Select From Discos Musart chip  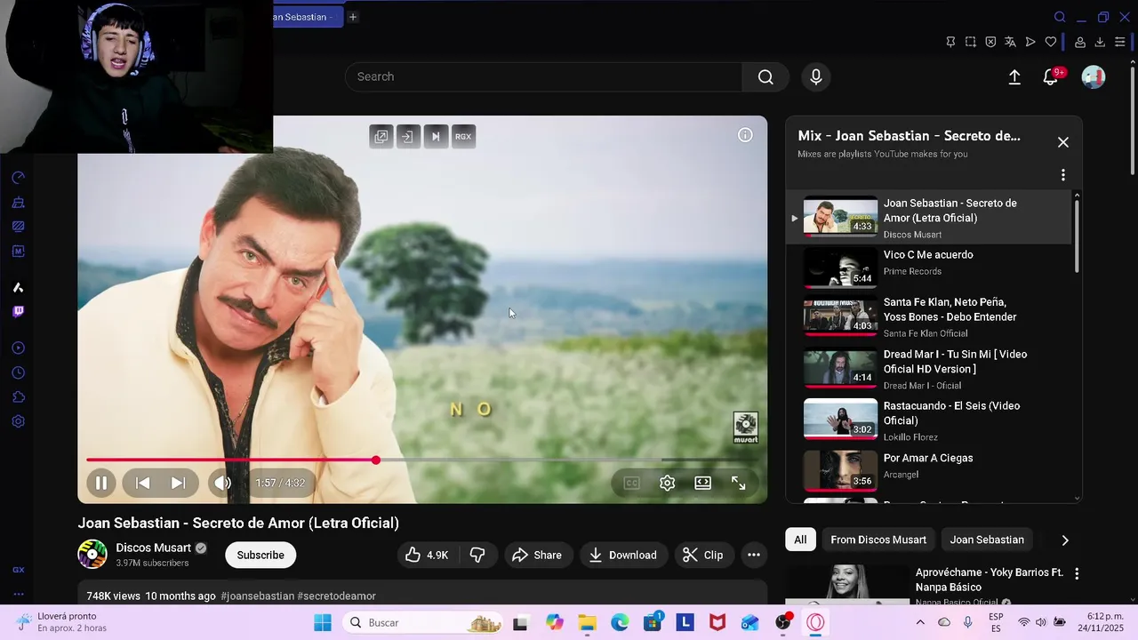878,540
